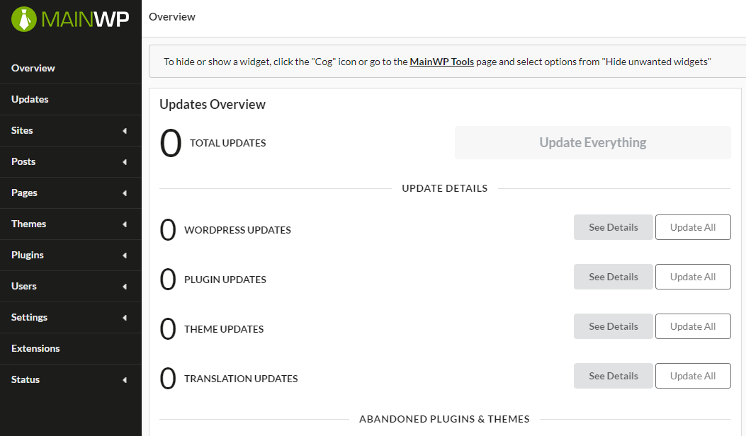Update All translations
Viewport: 746px width, 436px height.
coord(693,375)
